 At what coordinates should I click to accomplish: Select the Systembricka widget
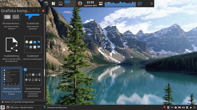33,83
